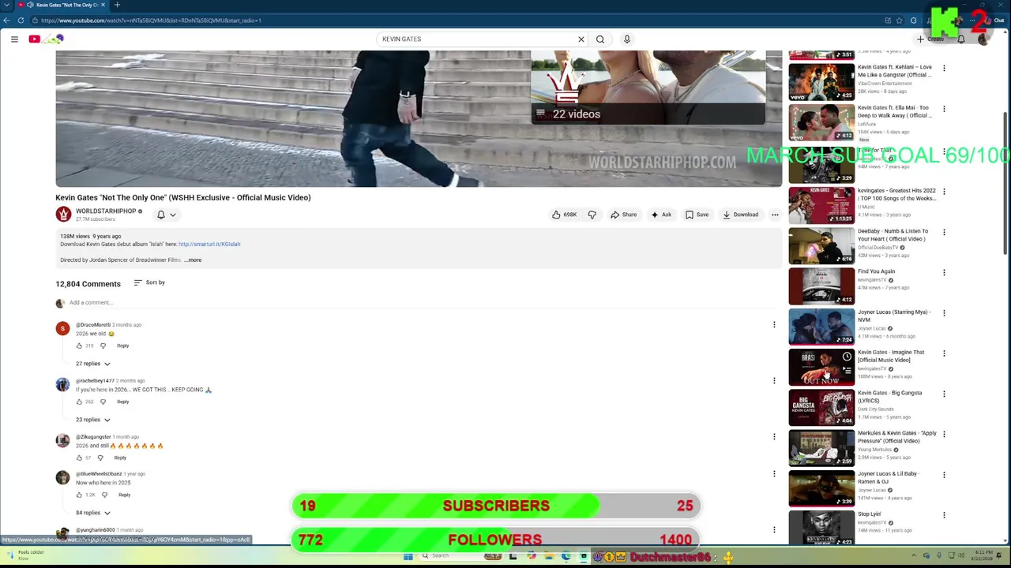Open options for Find You Again video
Viewport: 1011px width, 568px height.
[944, 272]
